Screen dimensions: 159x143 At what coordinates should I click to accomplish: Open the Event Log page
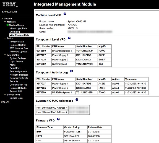pos(15,32)
